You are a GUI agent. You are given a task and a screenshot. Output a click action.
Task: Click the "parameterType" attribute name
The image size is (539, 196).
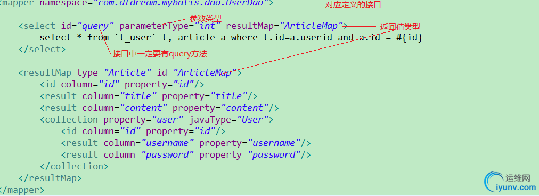point(153,26)
